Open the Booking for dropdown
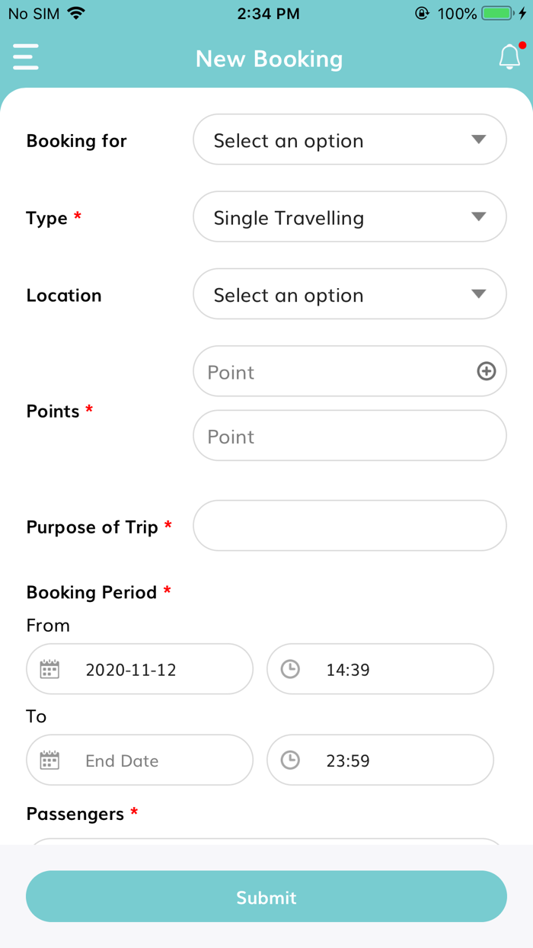 [x=349, y=139]
